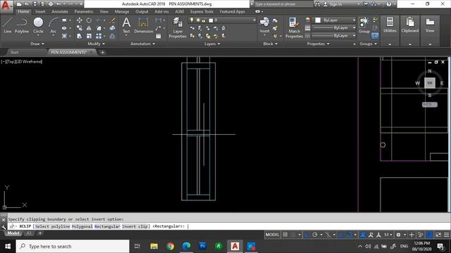Expand the Annotation panel

142,44
